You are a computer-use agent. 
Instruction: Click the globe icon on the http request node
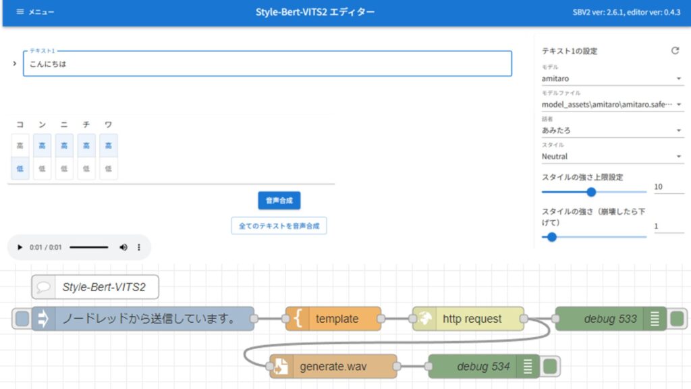coord(424,318)
